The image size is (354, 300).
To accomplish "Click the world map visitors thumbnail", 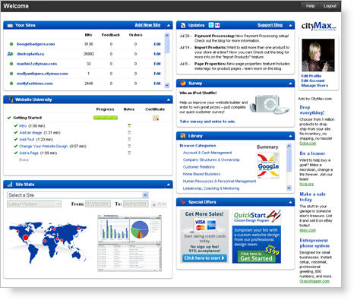I will pos(48,242).
